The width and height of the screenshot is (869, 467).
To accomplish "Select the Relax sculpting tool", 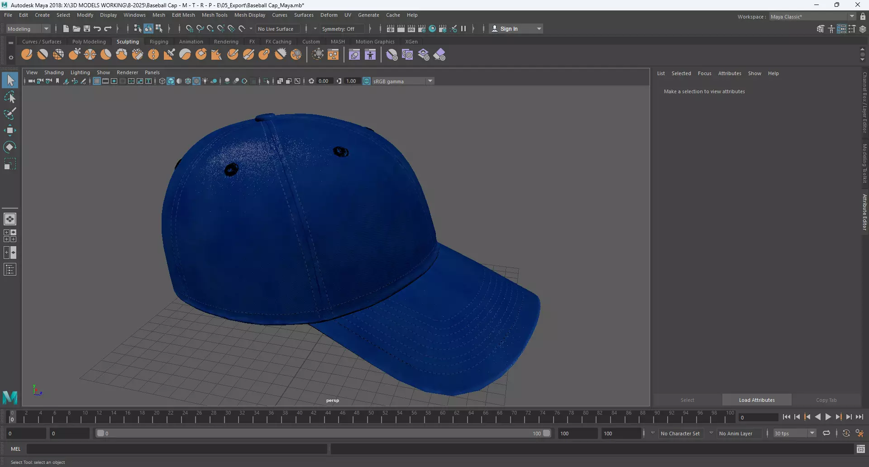I will [58, 55].
